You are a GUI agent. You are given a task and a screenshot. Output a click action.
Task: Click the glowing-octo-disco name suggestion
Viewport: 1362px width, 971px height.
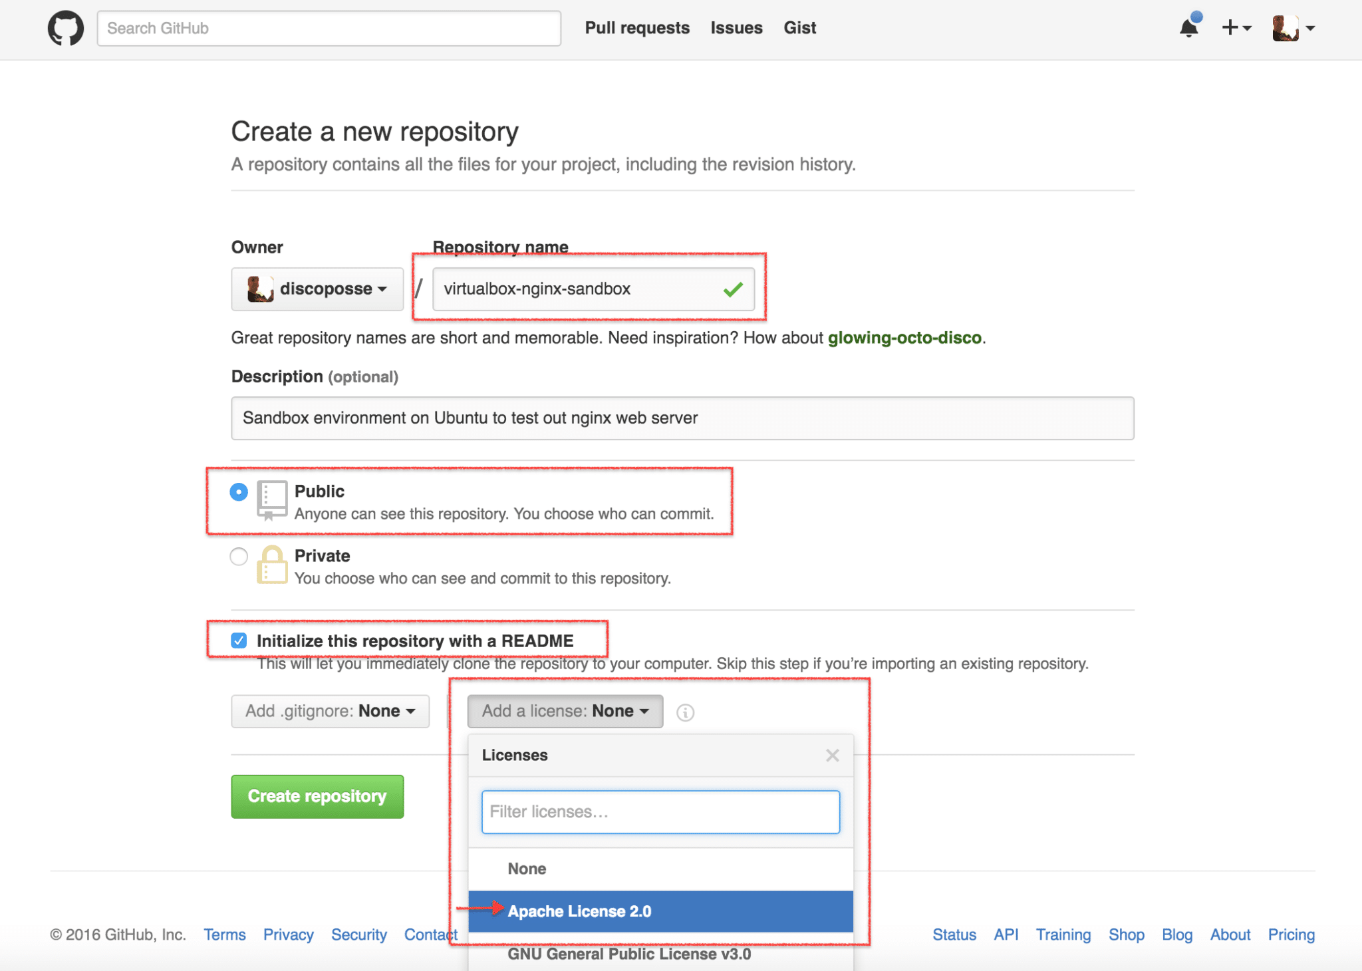[x=904, y=338]
